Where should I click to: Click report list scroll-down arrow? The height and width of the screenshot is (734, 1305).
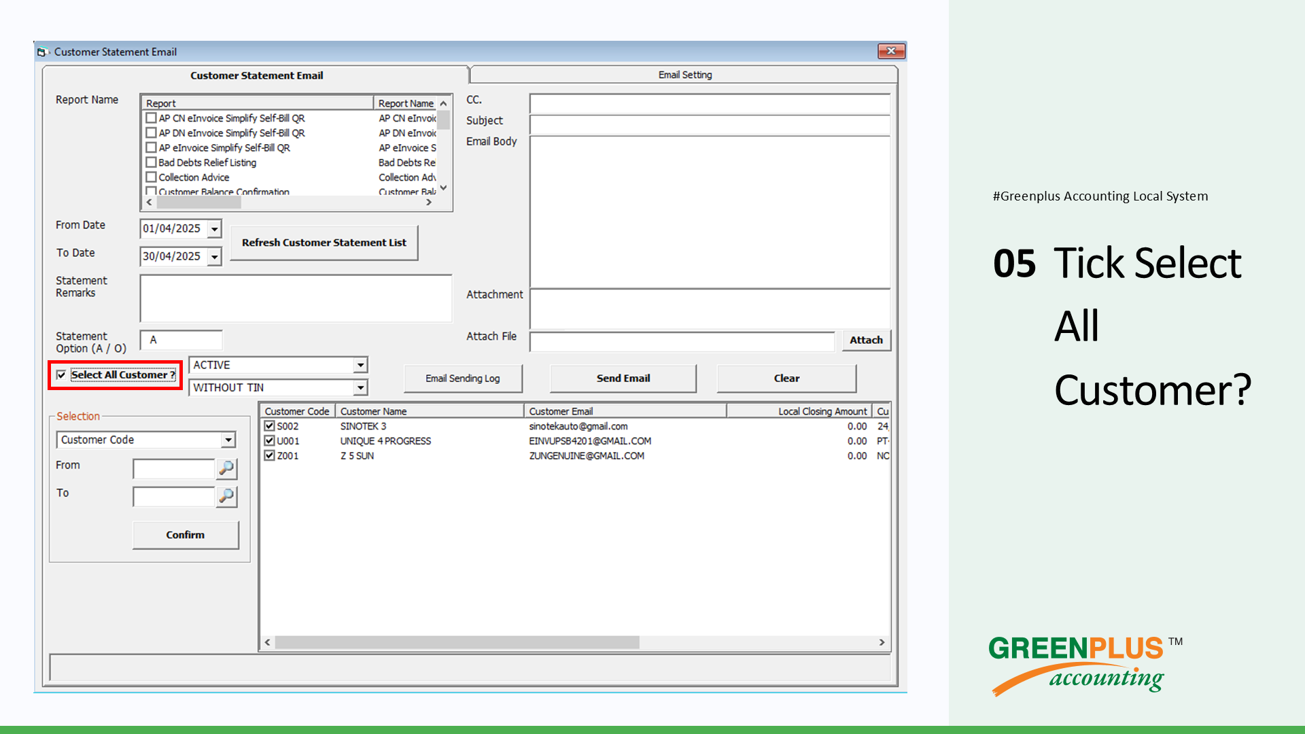click(x=443, y=188)
